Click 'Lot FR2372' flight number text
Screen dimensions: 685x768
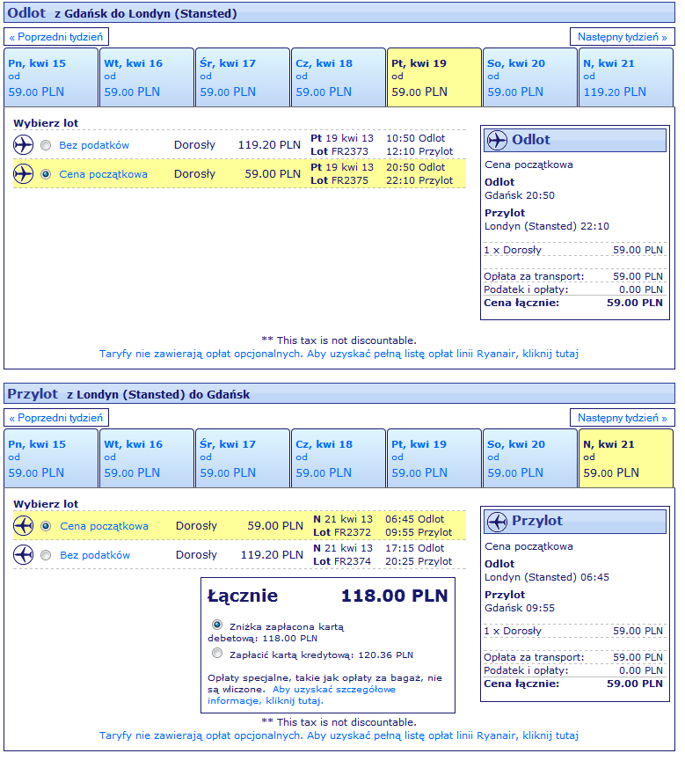click(x=342, y=532)
